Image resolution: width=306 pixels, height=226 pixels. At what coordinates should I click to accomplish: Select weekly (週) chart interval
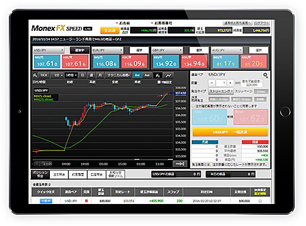(92, 76)
